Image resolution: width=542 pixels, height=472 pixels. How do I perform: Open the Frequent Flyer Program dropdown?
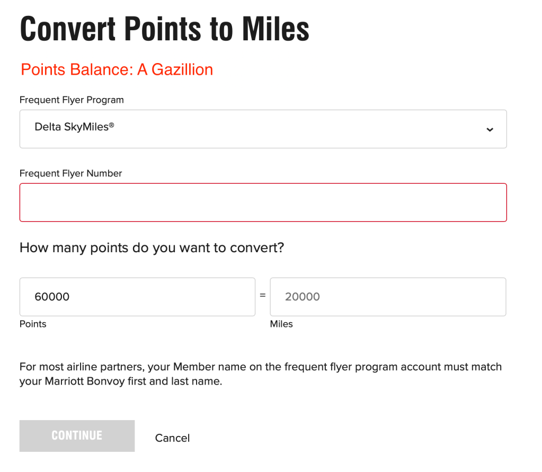pyautogui.click(x=263, y=129)
